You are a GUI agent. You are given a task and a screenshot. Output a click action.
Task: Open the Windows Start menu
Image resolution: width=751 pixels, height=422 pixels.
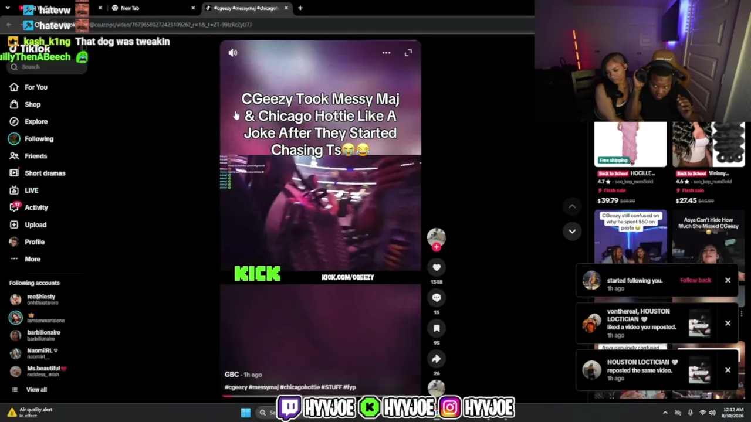(246, 413)
